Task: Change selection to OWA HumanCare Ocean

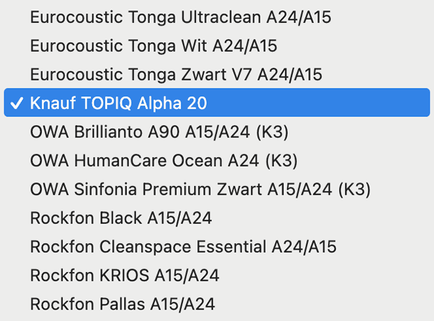Action: pos(164,160)
